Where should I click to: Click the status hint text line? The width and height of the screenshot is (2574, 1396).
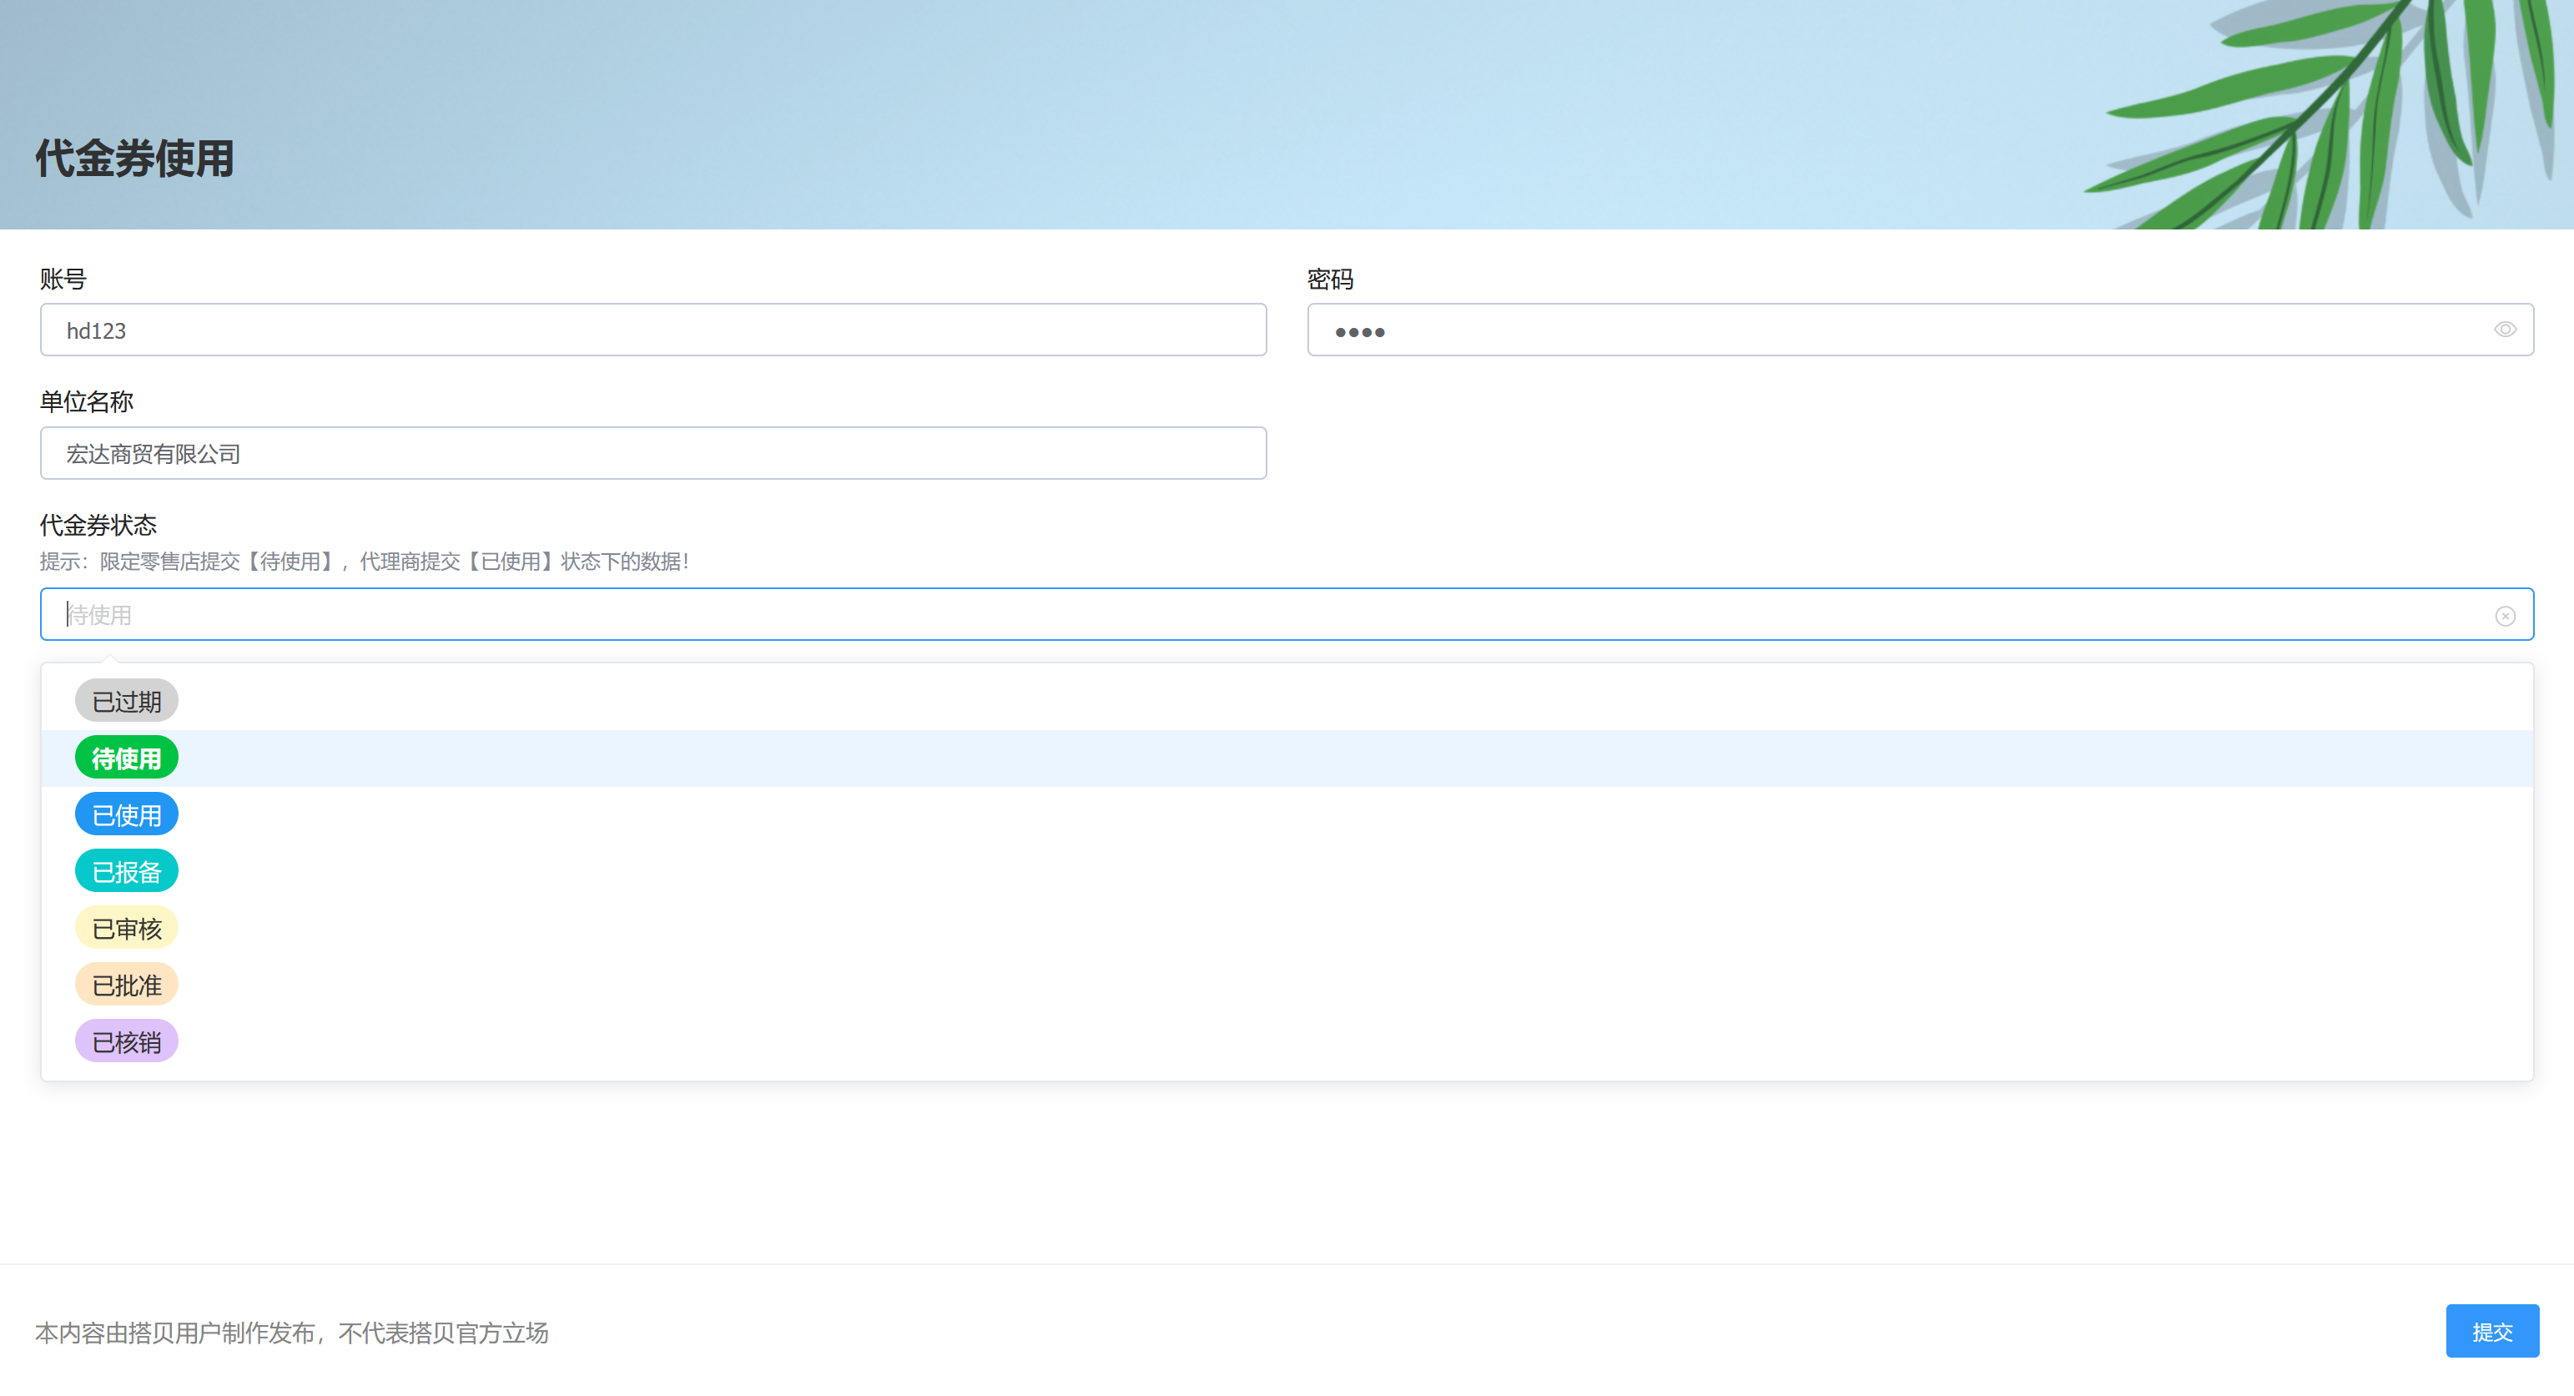(364, 562)
